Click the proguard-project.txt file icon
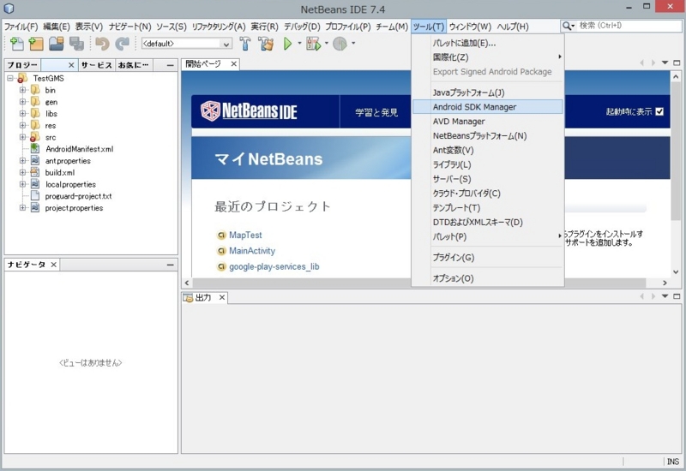Viewport: 686px width, 471px height. [35, 196]
